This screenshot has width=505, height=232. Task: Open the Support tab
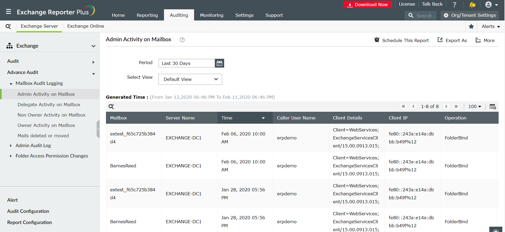pos(274,15)
